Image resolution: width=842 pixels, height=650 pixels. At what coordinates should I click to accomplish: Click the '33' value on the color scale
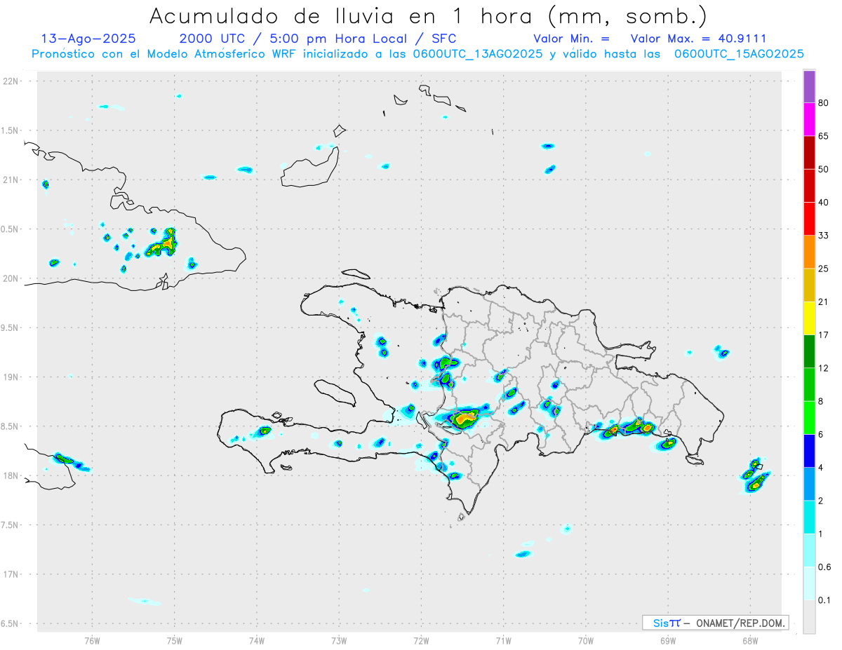point(824,236)
